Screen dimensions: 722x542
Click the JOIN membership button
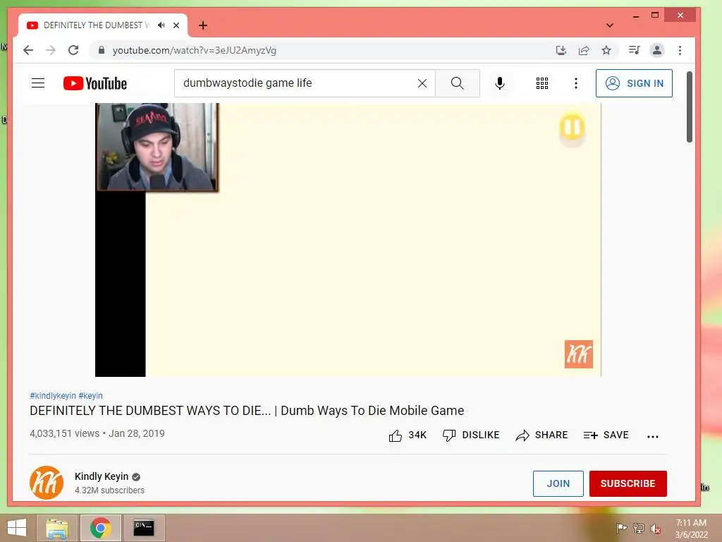coord(558,483)
